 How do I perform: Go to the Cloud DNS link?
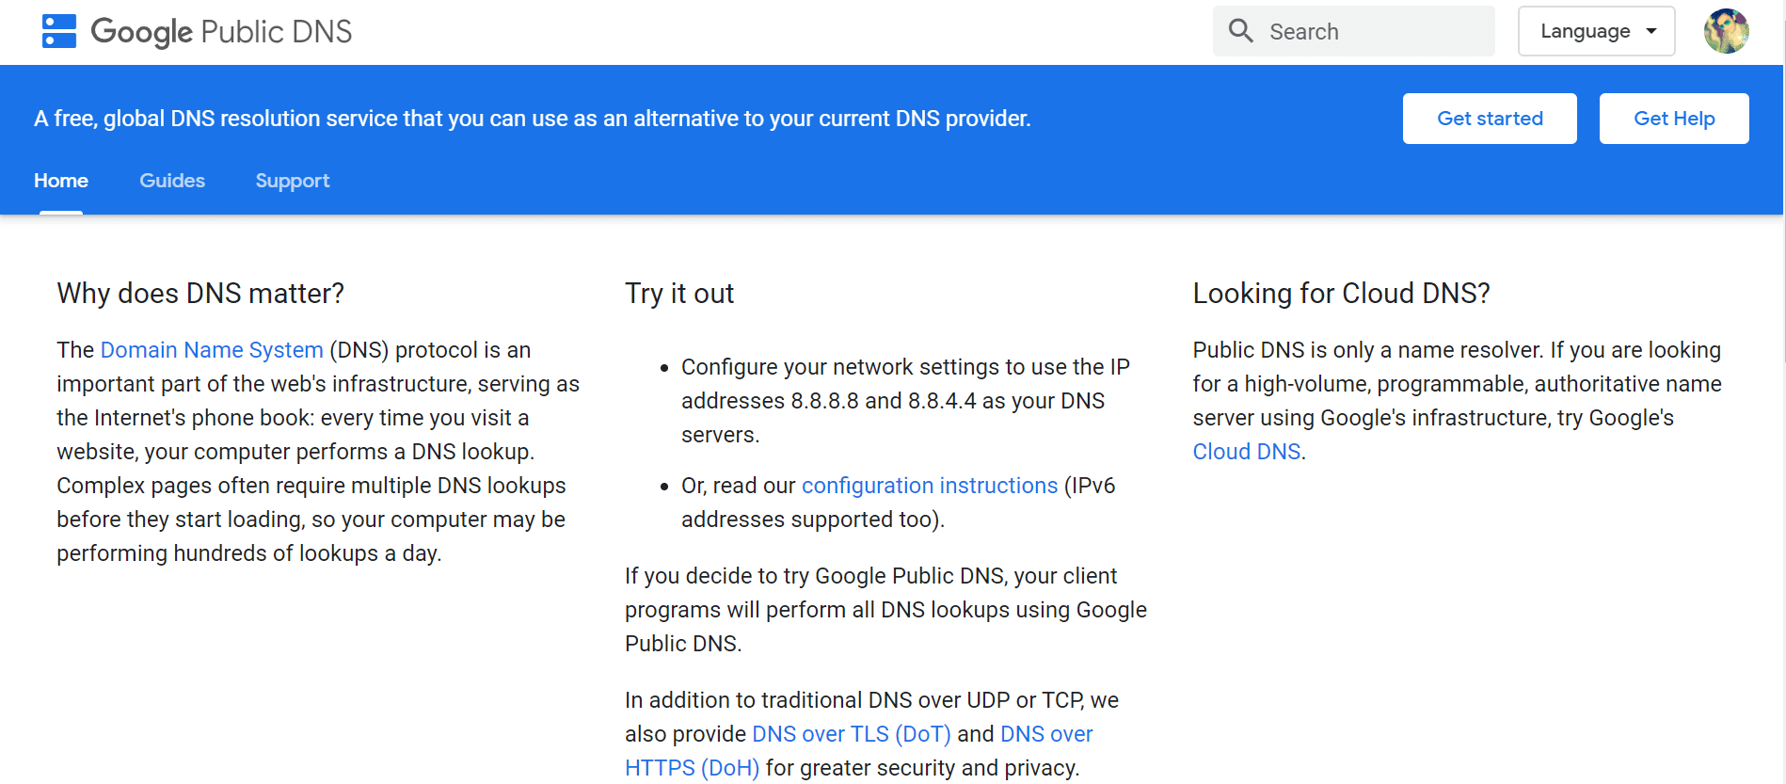click(x=1246, y=452)
